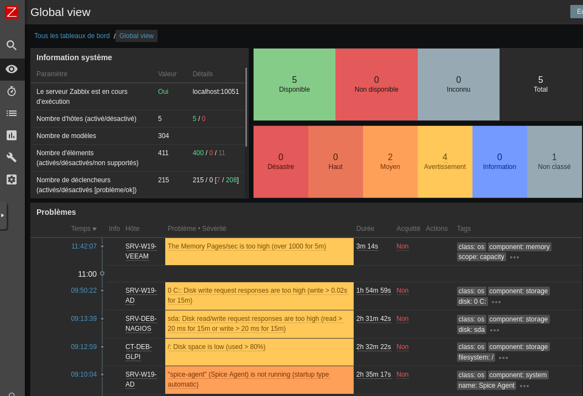This screenshot has width=583, height=396.
Task: Show more tags for SRV-W19-VEEAM memory problem
Action: [514, 257]
